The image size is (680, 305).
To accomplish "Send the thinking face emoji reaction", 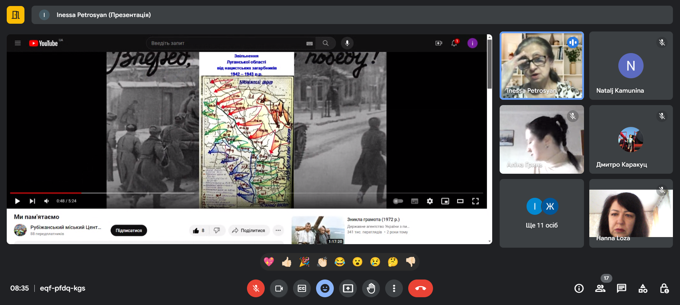I will click(393, 262).
